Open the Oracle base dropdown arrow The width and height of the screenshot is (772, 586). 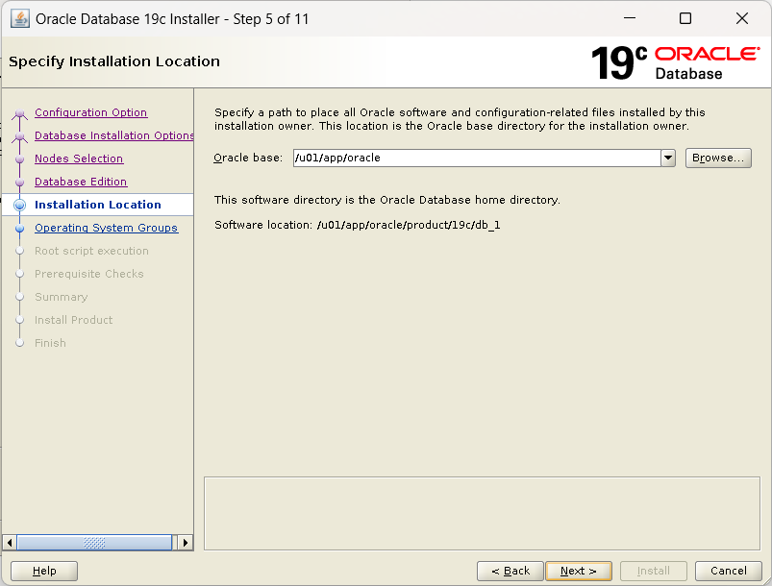coord(668,158)
